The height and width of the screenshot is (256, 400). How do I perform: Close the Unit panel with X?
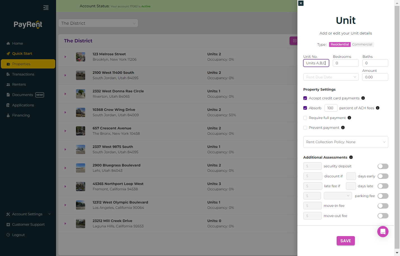click(x=301, y=3)
